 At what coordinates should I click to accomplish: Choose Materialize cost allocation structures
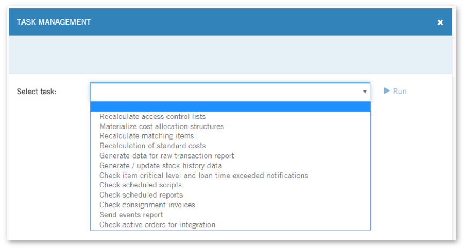[231, 126]
